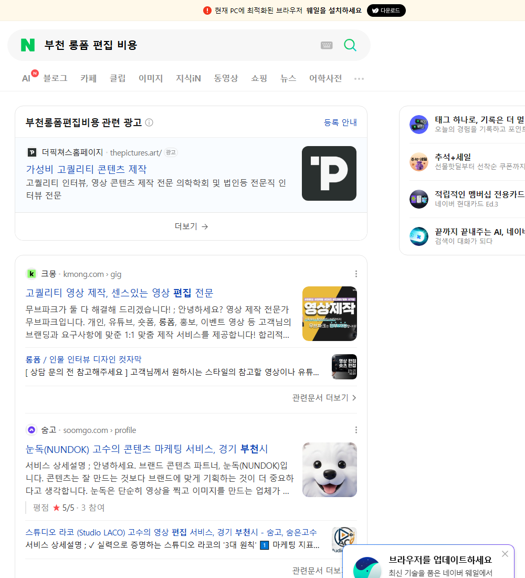Click the 태그 하나로 promo icon
Screen dimensions: 525x578
[419, 125]
